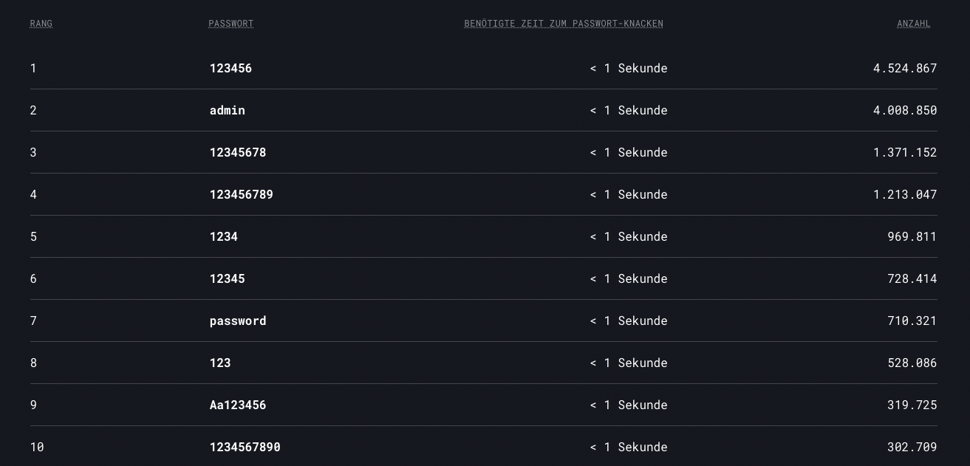Click the count 4.524.867

coord(905,68)
